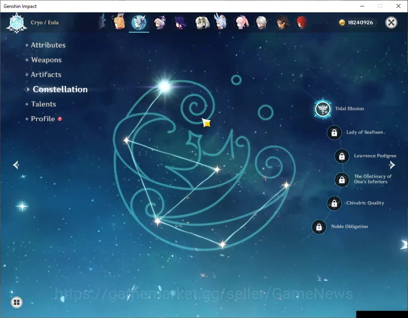Select the grey-haired character portrait
Viewport: 408px width, 318px height.
(262, 22)
